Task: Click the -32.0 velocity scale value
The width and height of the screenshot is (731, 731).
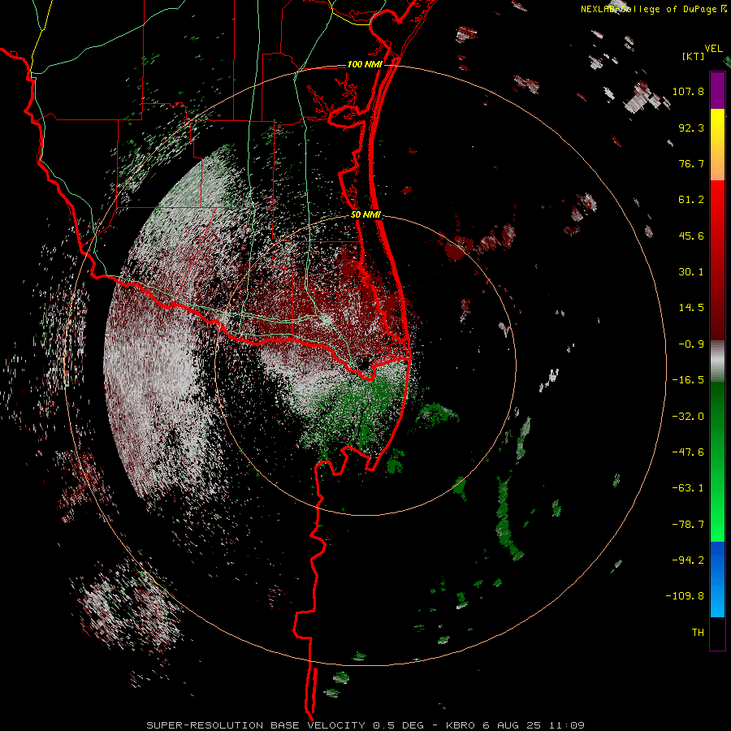Action: 688,417
